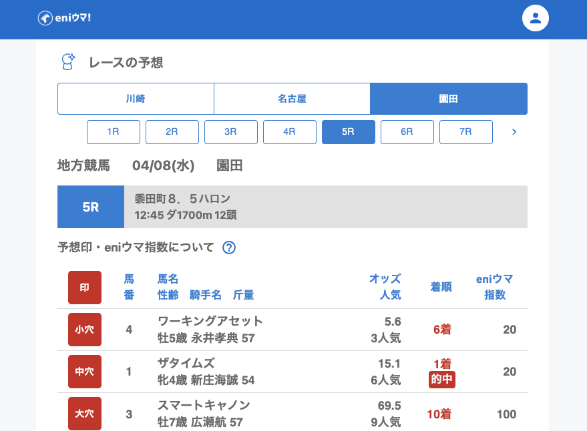The height and width of the screenshot is (431, 587).
Task: Click the question mark help icon
Action: pos(229,248)
